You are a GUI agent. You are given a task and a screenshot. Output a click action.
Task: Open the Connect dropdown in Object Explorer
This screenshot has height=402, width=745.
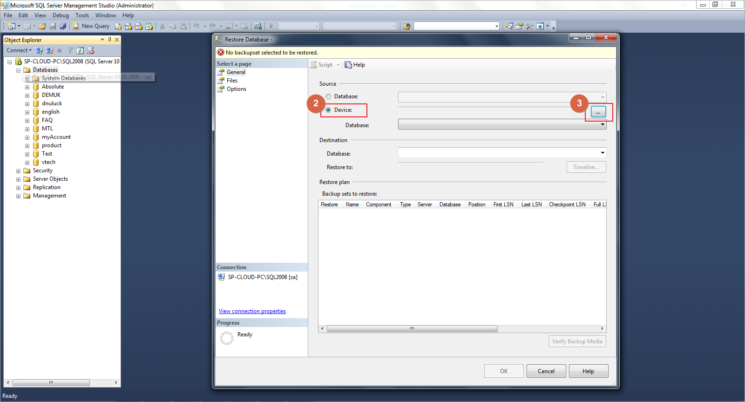[x=19, y=50]
